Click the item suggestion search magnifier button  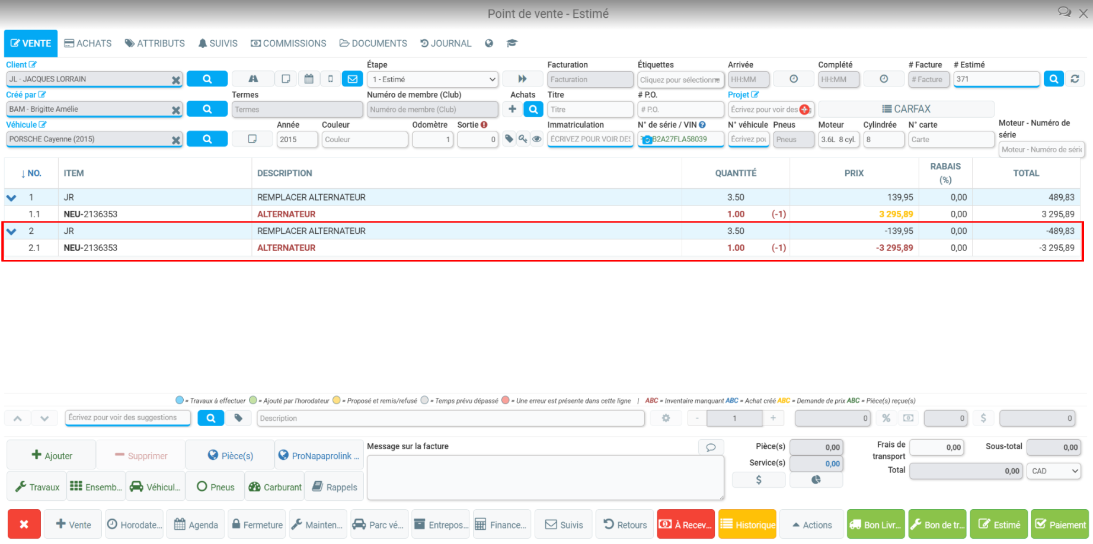tap(210, 418)
